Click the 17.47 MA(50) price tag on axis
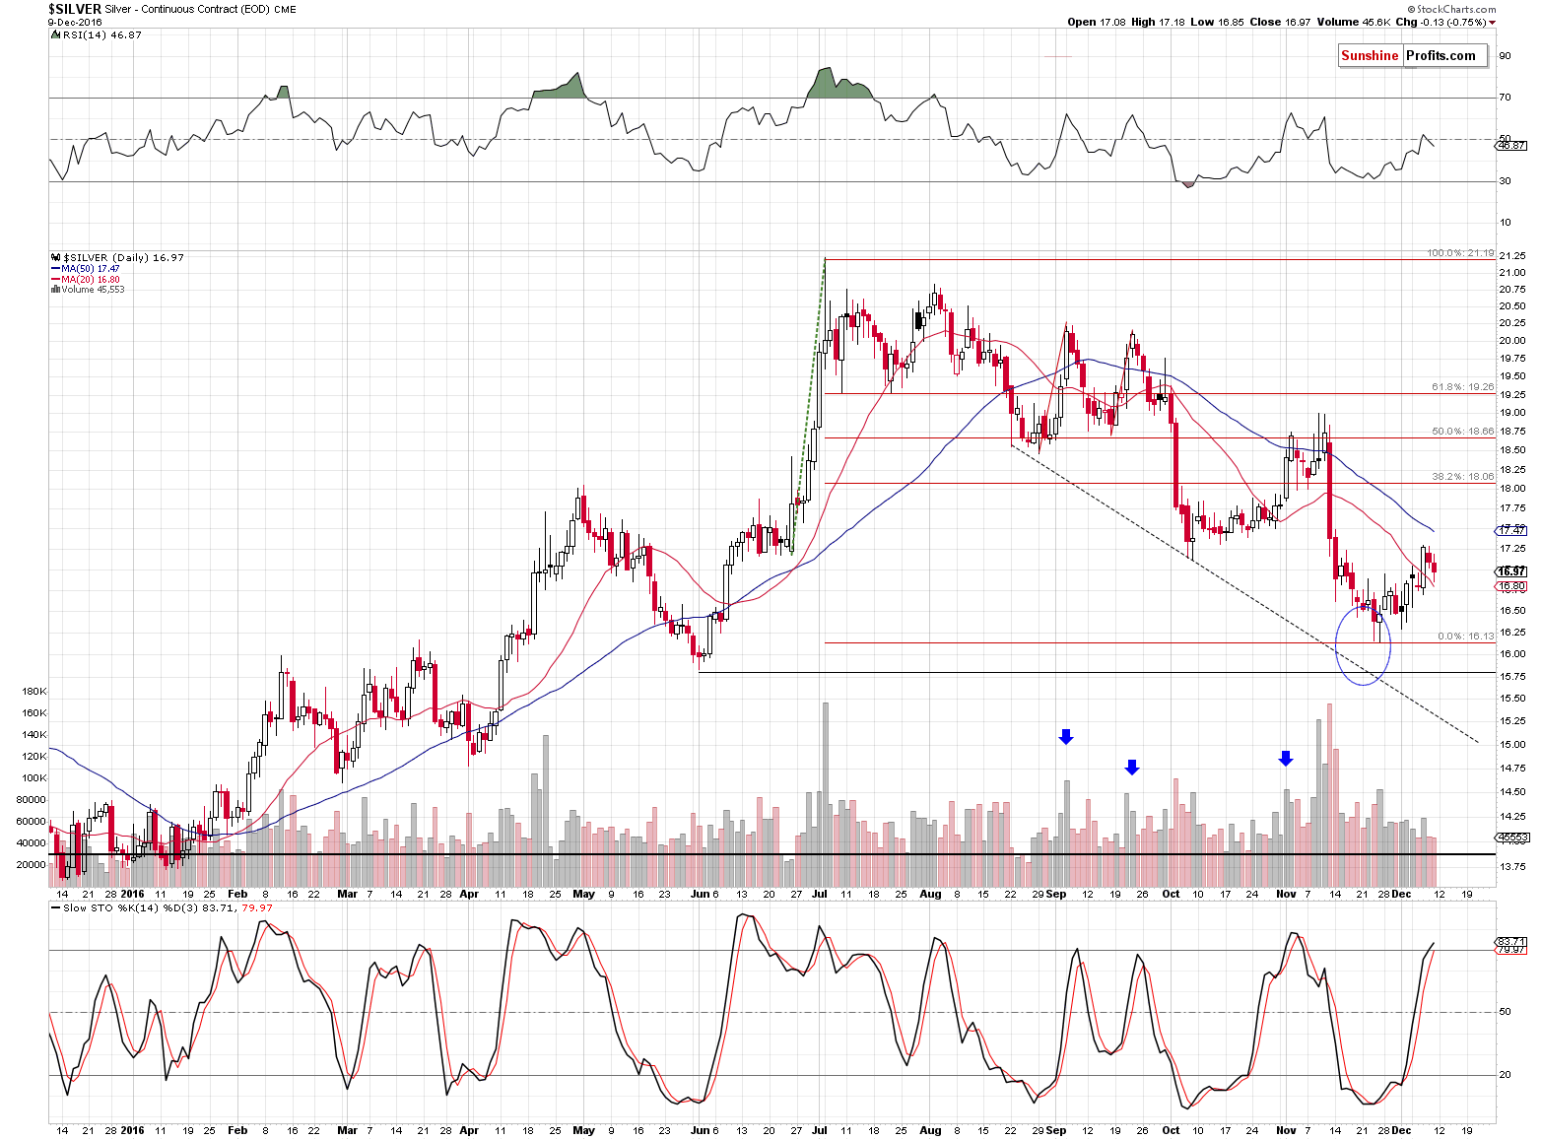Image resolution: width=1542 pixels, height=1140 pixels. 1512,530
